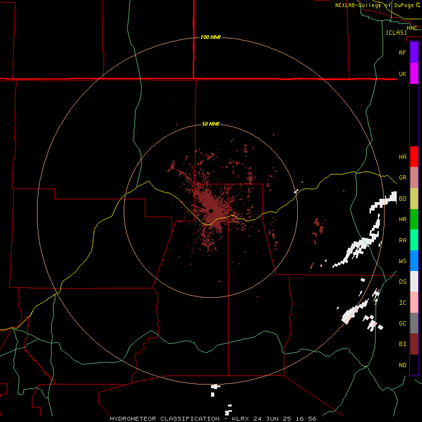
Task: Click the magenta UK legend color swatch
Action: pos(414,74)
